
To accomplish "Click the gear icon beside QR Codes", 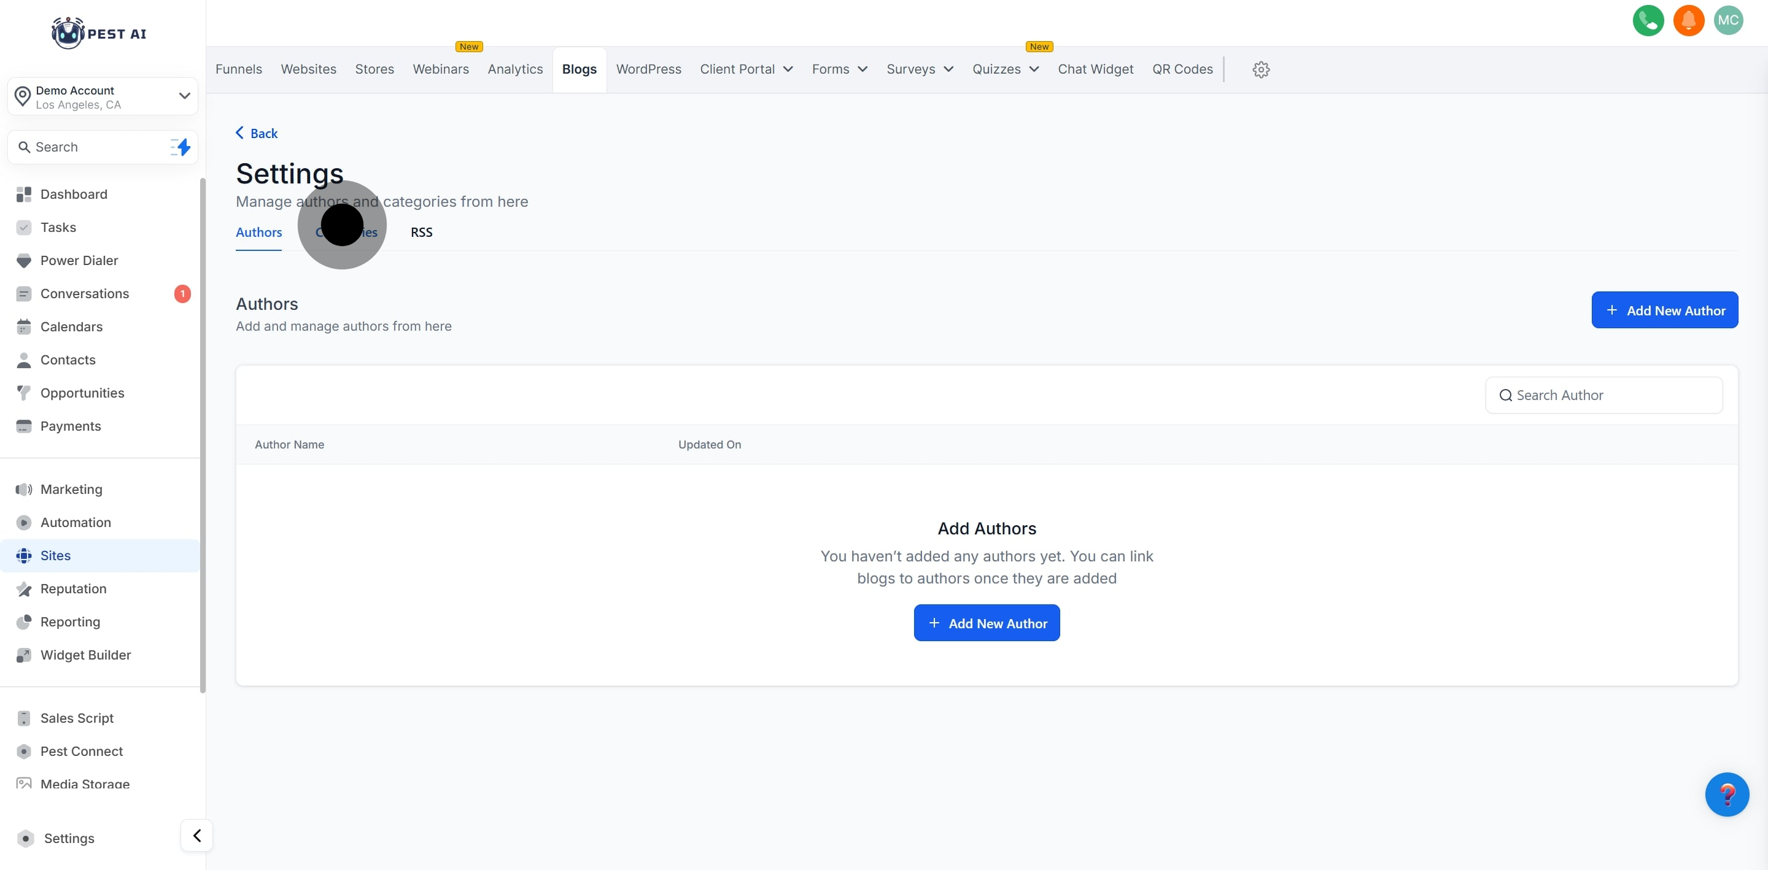I will coord(1261,69).
